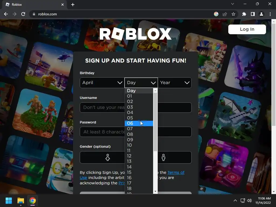This screenshot has width=276, height=207.
Task: Collapse the Day dropdown
Action: pos(141,83)
